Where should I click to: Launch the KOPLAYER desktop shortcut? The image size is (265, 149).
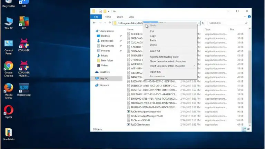(x=24, y=45)
